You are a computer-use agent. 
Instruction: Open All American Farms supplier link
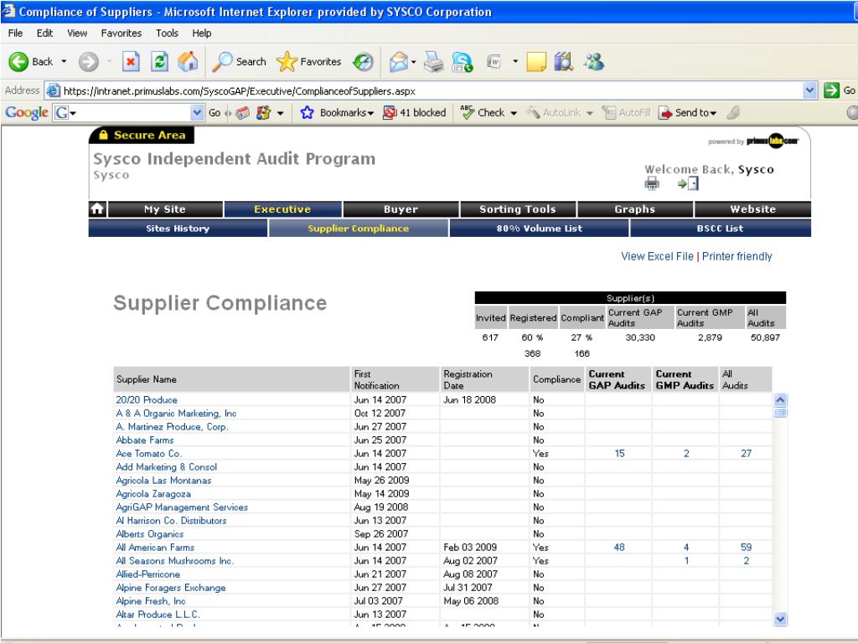point(155,548)
